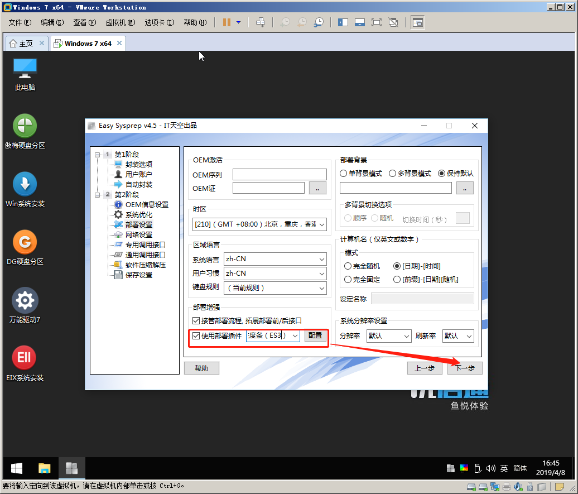
Task: Click the 部署背景 path input field
Action: point(396,188)
